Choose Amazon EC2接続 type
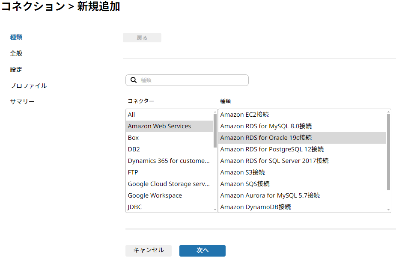This screenshot has height=260, width=396. 302,115
